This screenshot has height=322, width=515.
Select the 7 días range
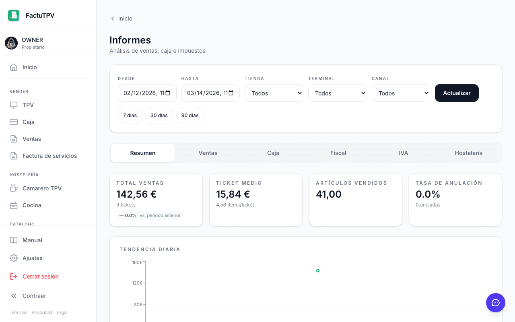pyautogui.click(x=130, y=116)
